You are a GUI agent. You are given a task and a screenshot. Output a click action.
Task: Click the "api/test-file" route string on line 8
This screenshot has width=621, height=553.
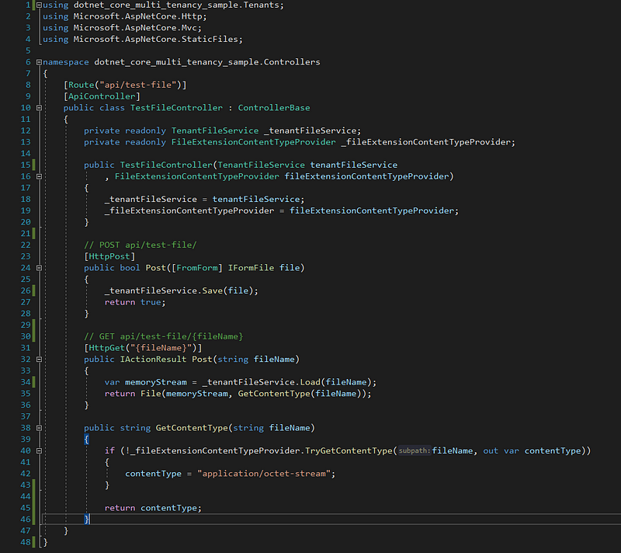(x=138, y=85)
